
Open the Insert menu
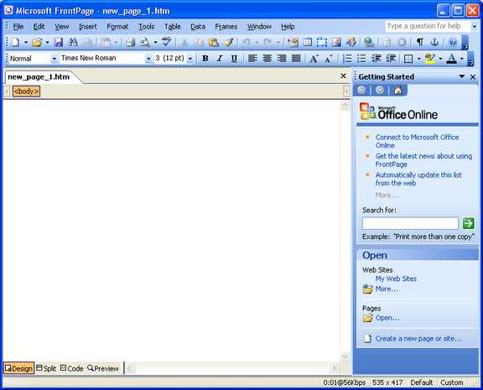[88, 27]
